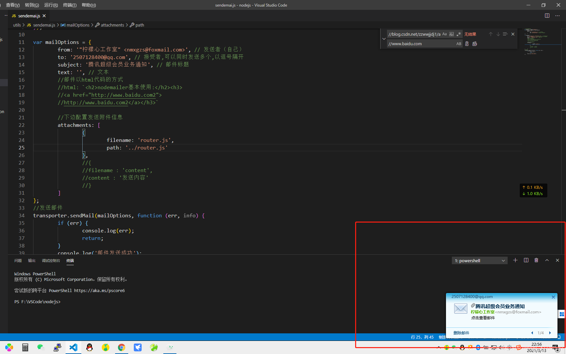This screenshot has width=566, height=354.
Task: Go to next match arrow
Action: click(498, 34)
